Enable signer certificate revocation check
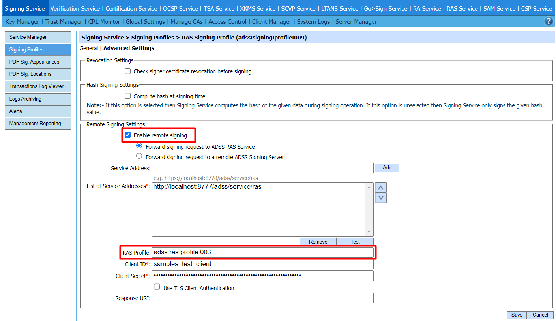This screenshot has height=321, width=556. pyautogui.click(x=127, y=71)
